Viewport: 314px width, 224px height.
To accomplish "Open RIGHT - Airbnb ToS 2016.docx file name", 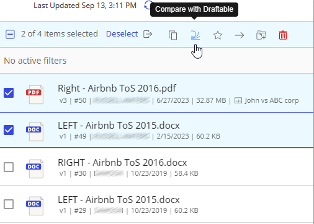I will pyautogui.click(x=122, y=163).
